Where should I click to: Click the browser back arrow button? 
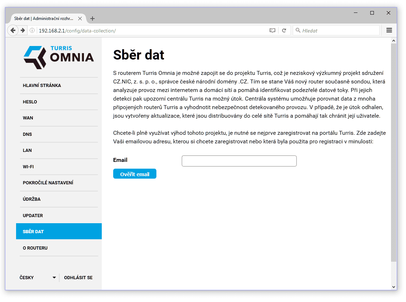click(x=13, y=30)
